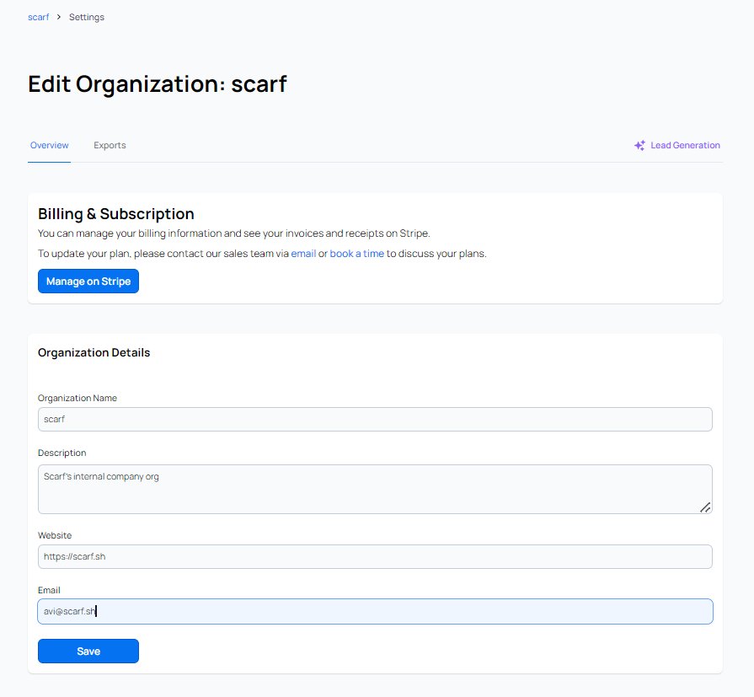Save the organization details
The width and height of the screenshot is (754, 697).
[88, 651]
